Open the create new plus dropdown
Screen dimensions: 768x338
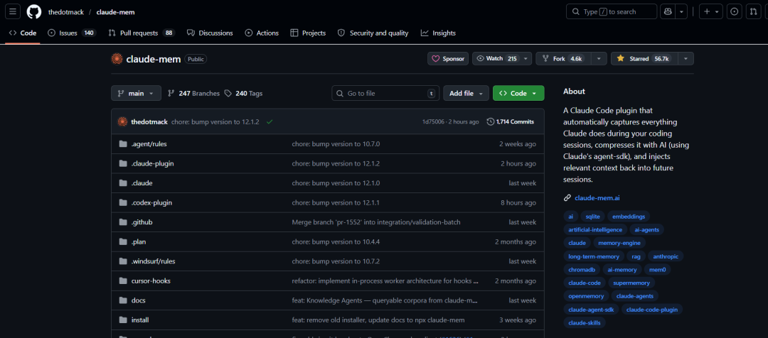[710, 12]
